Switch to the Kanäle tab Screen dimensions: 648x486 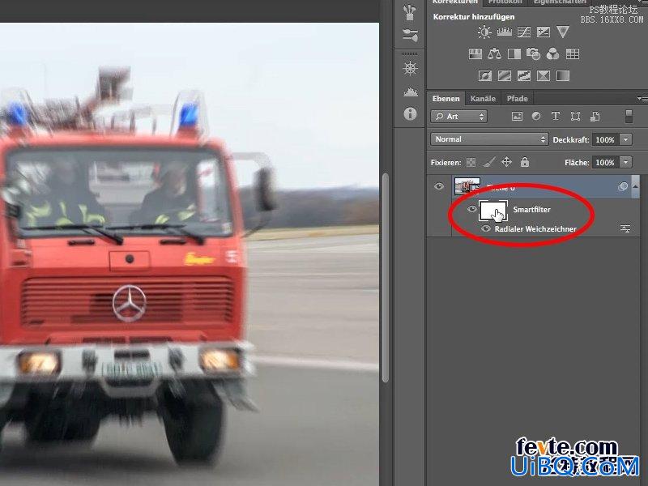(483, 98)
